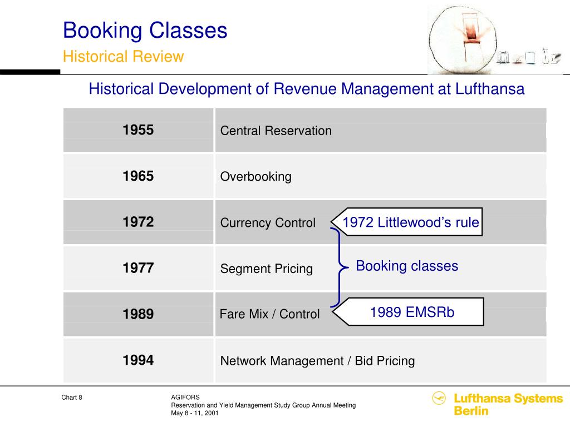Click the 1989 EMSRb callout
Image resolution: width=570 pixels, height=427 pixels.
[x=408, y=312]
